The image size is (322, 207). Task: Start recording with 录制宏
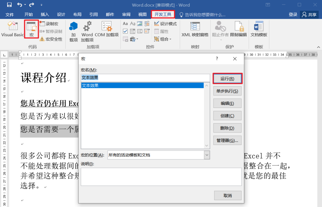click(49, 24)
